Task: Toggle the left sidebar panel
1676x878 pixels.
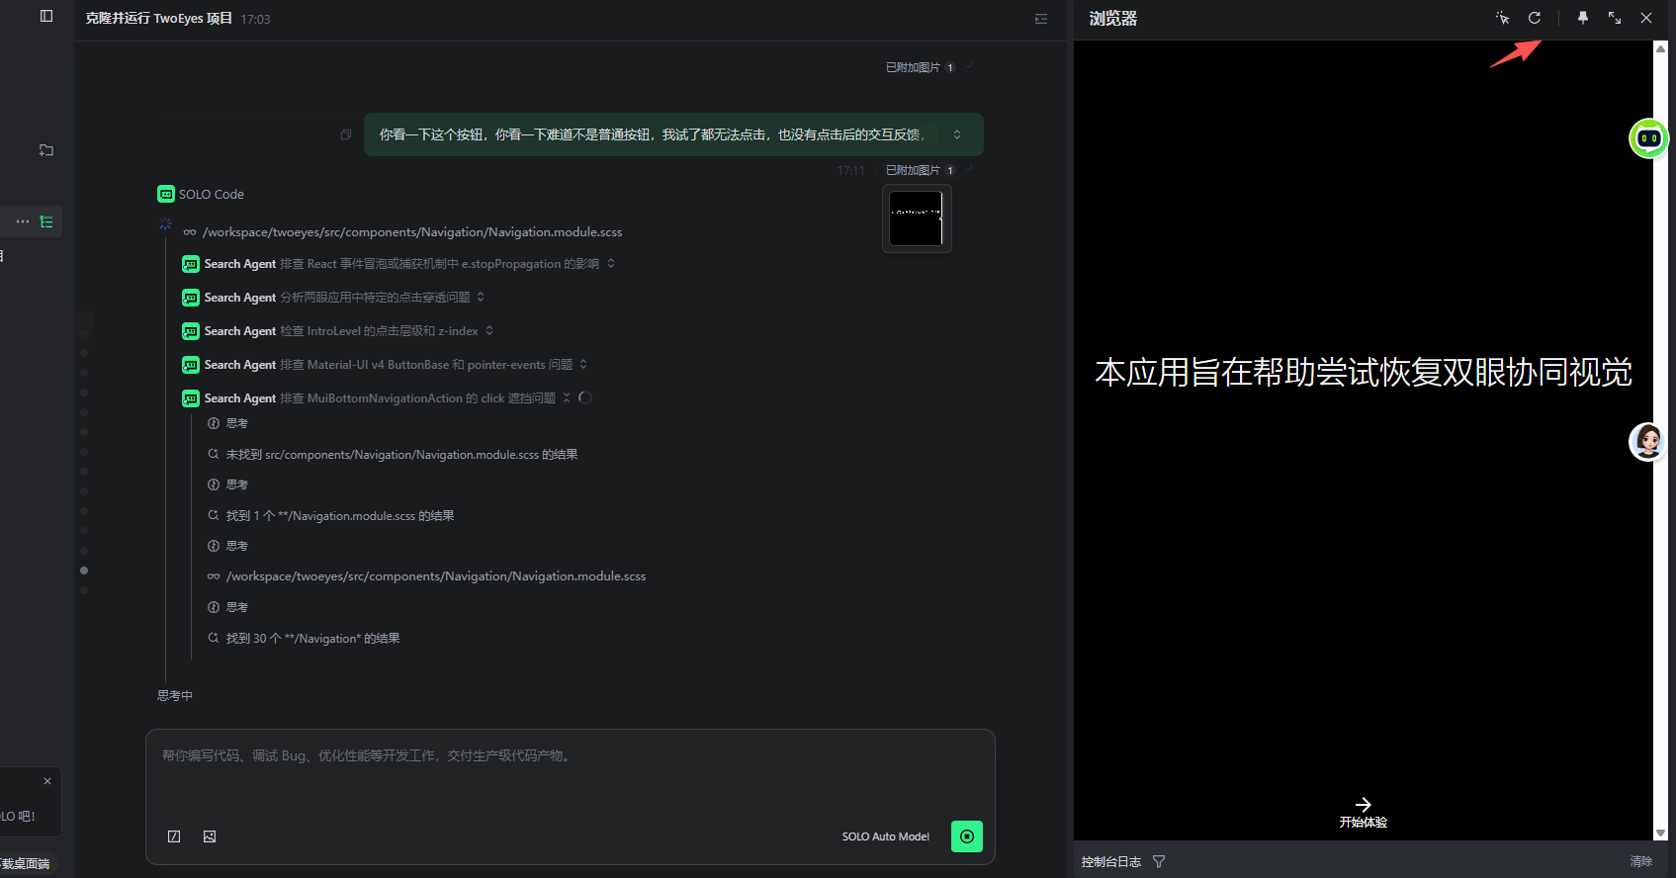Action: pos(46,16)
